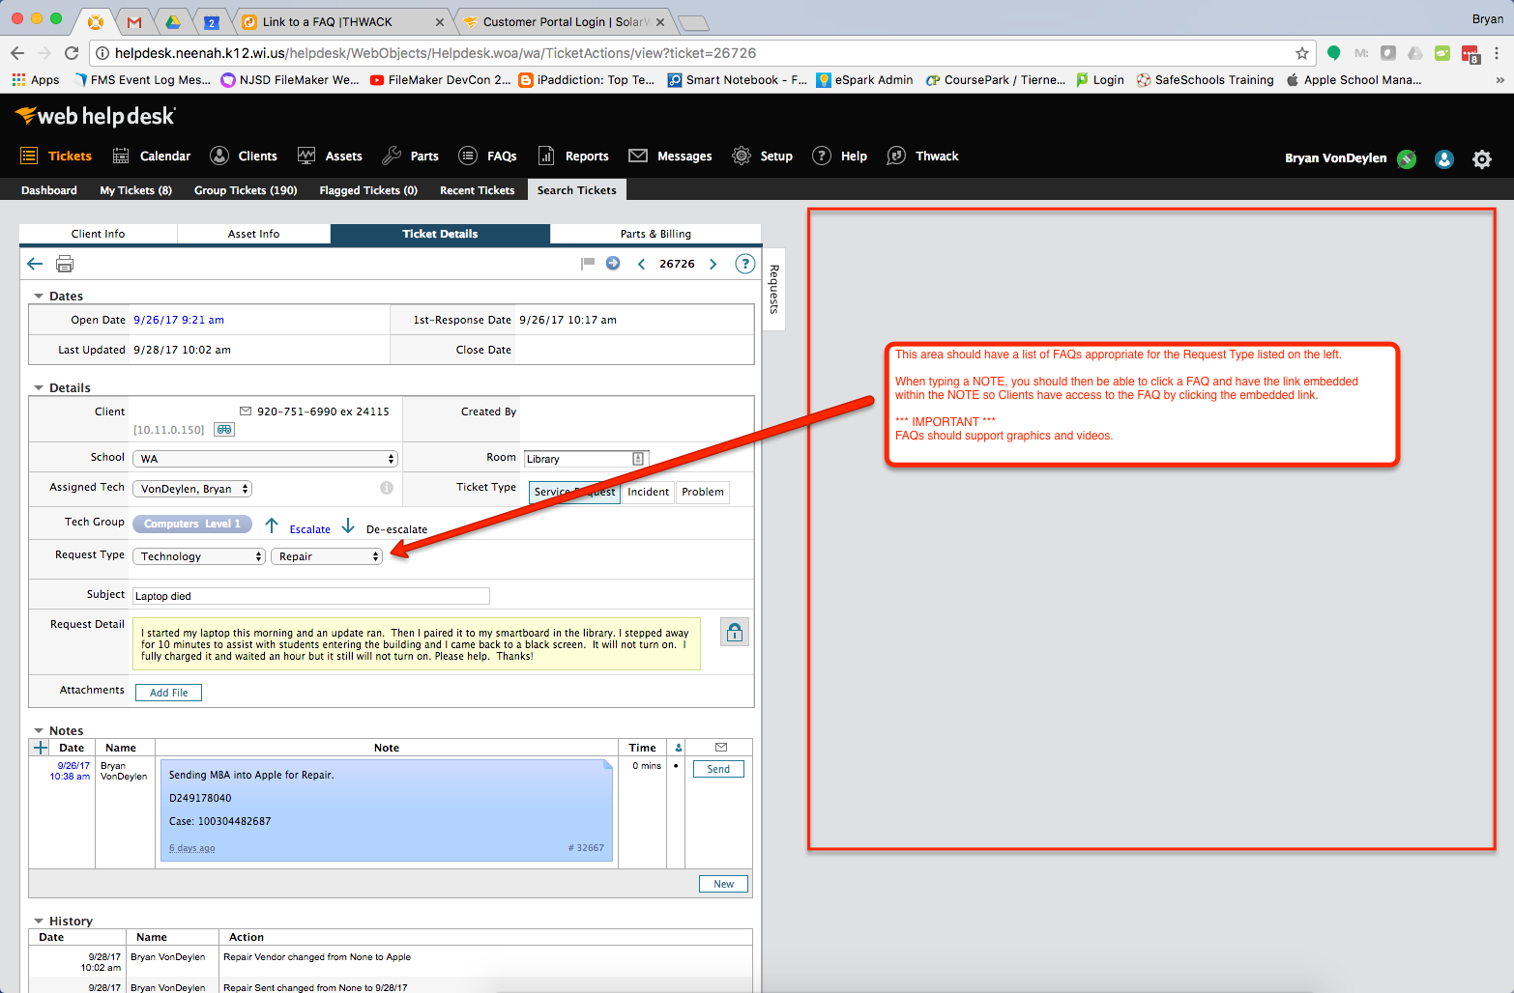Switch to the Client Info tab
Screen dimensions: 1514x993
point(98,234)
